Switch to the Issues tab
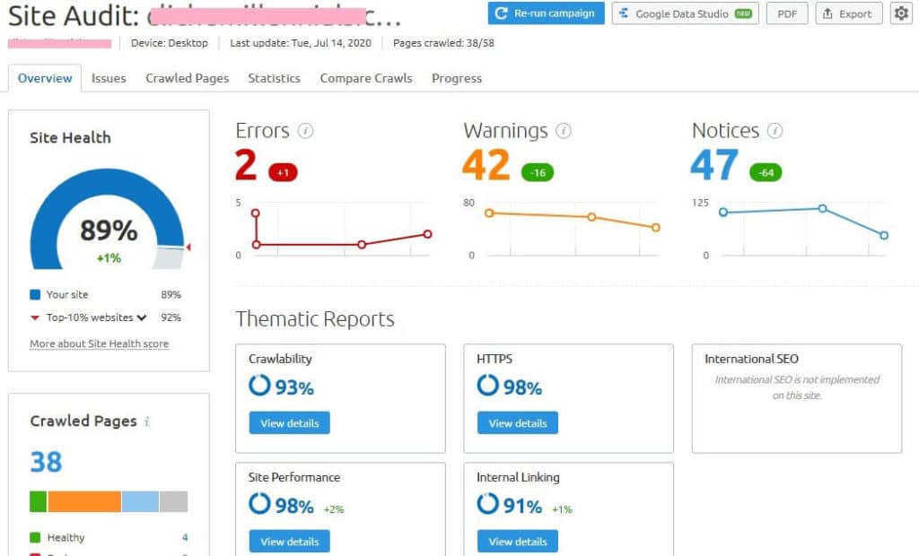The image size is (919, 556). [x=109, y=78]
